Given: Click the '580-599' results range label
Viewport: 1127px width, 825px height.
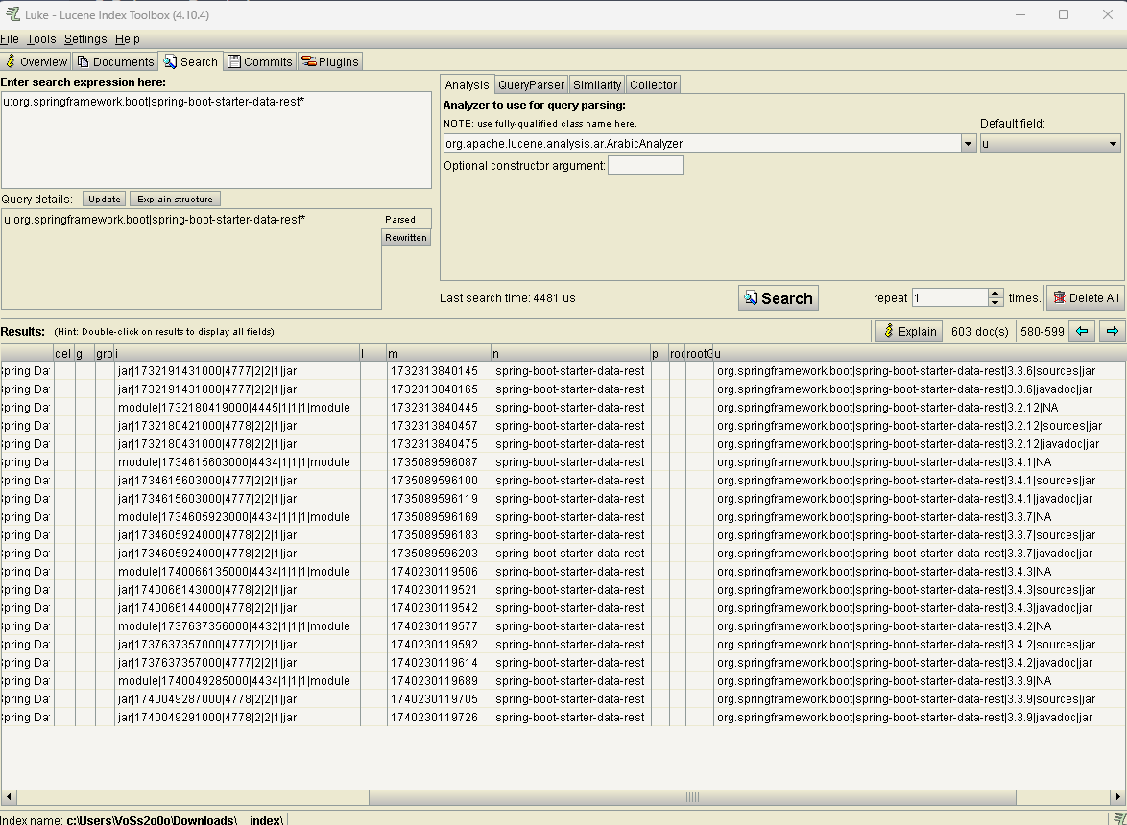Looking at the screenshot, I should [x=1043, y=332].
